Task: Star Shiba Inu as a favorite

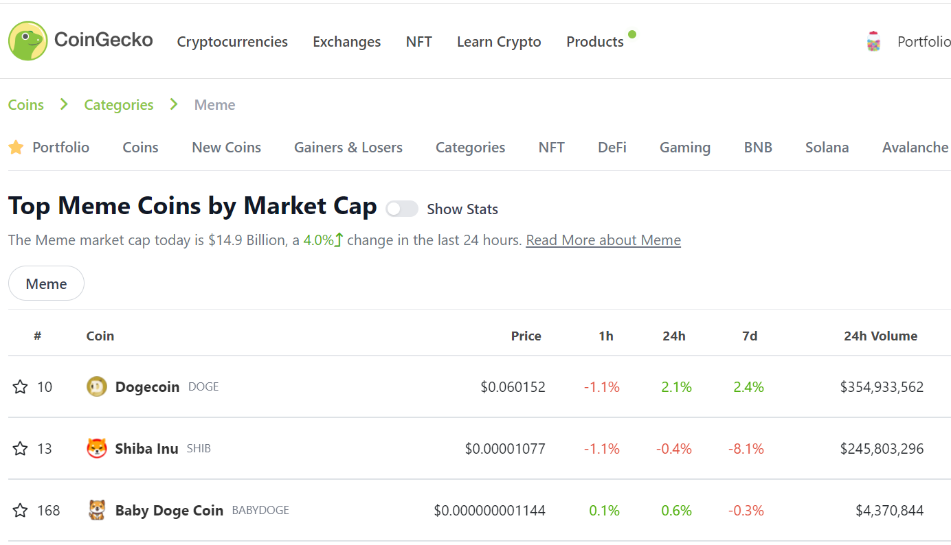Action: point(21,449)
